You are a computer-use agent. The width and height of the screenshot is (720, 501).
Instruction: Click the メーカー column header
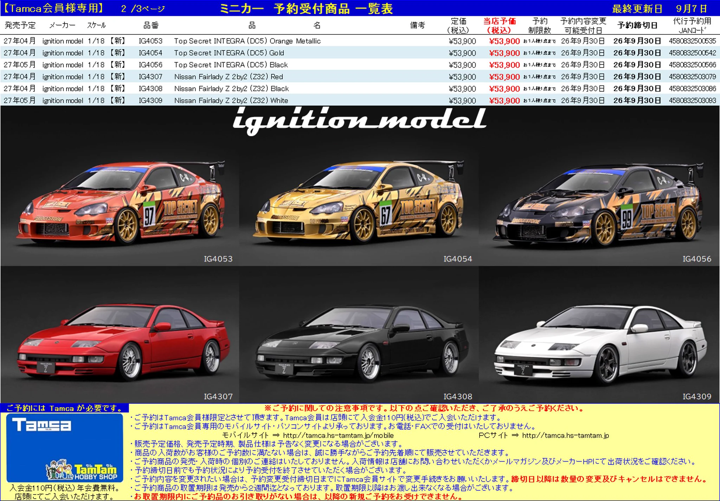tap(62, 25)
